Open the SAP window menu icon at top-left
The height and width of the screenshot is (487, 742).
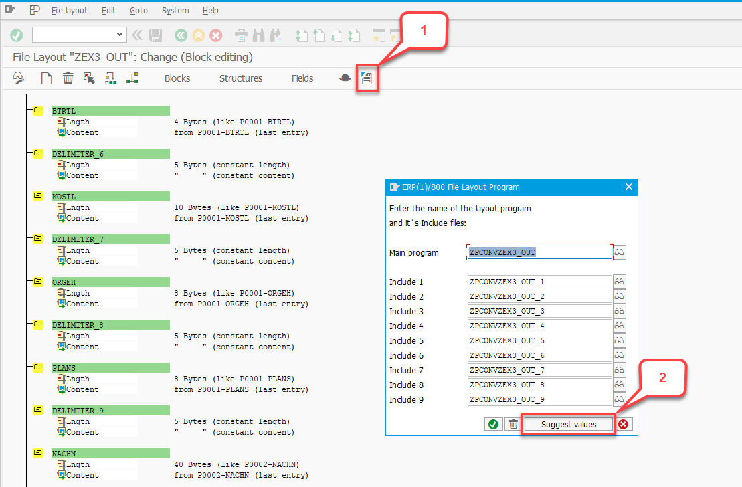click(11, 10)
